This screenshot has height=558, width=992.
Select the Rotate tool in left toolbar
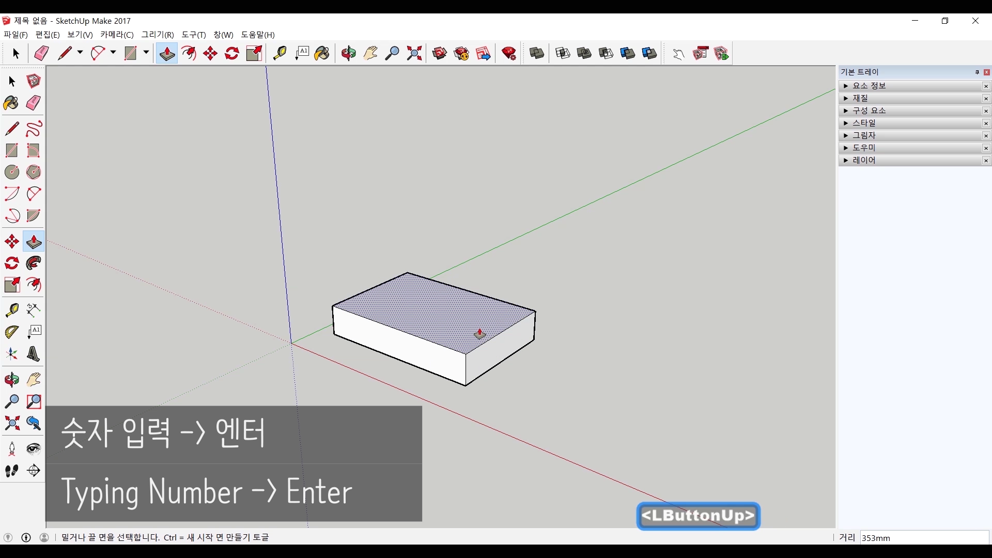[x=12, y=263]
